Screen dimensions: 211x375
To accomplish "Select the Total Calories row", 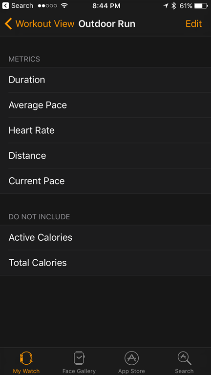I will click(105, 263).
